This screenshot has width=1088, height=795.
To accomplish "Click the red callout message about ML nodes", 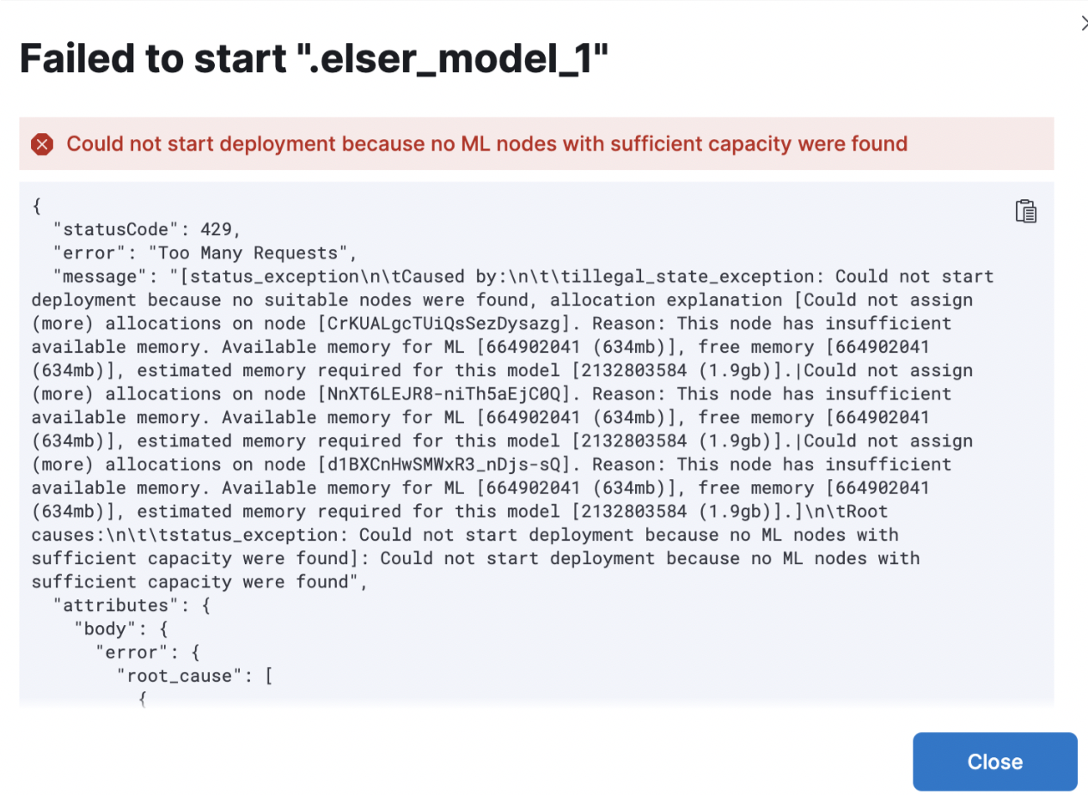I will tap(486, 144).
